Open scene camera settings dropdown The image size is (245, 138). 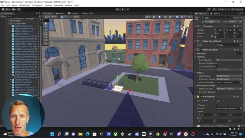click(x=183, y=17)
